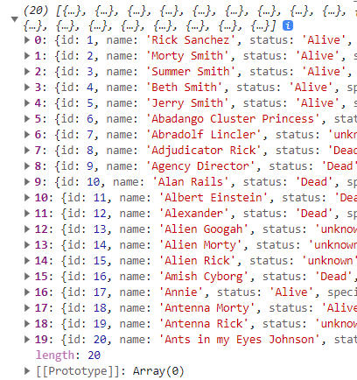The height and width of the screenshot is (380, 357).
Task: Click the 'Antenna Morty' name string
Action: [x=206, y=308]
